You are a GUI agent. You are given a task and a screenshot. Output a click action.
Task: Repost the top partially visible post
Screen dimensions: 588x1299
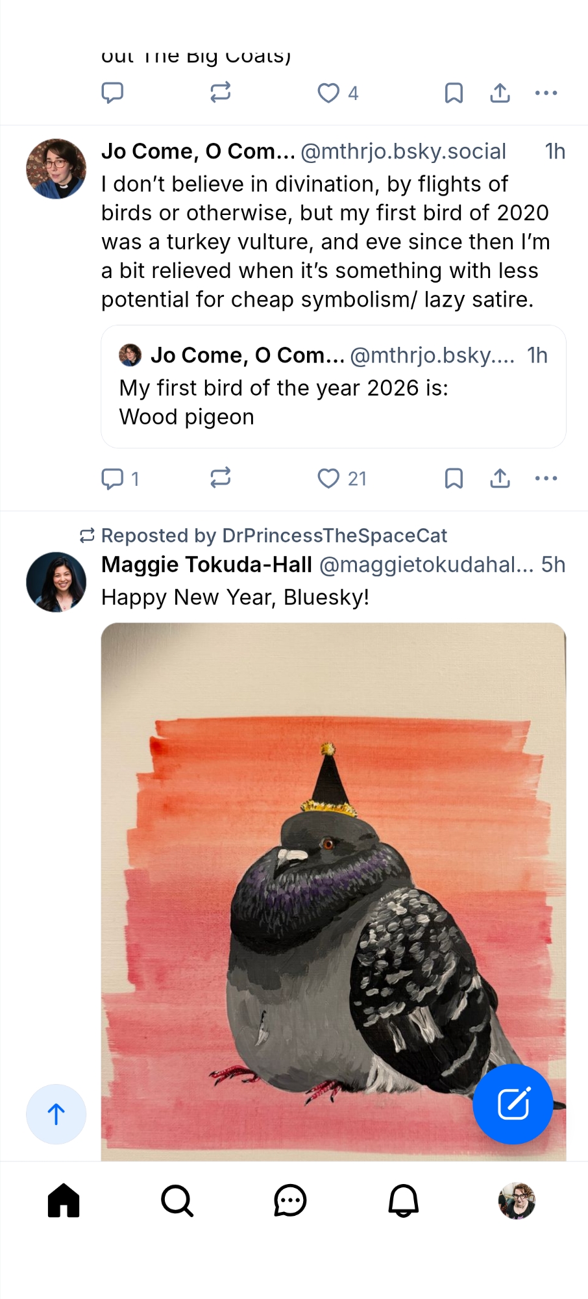[x=221, y=94]
